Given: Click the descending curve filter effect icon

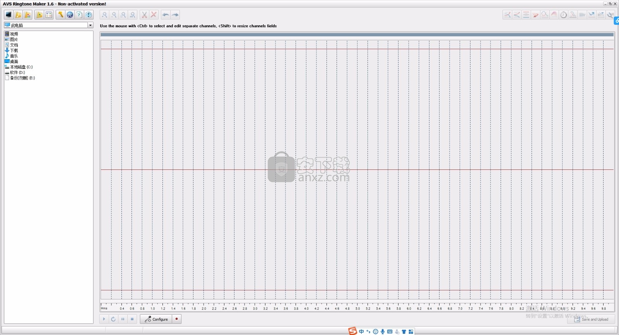Looking at the screenshot, I should tap(573, 15).
